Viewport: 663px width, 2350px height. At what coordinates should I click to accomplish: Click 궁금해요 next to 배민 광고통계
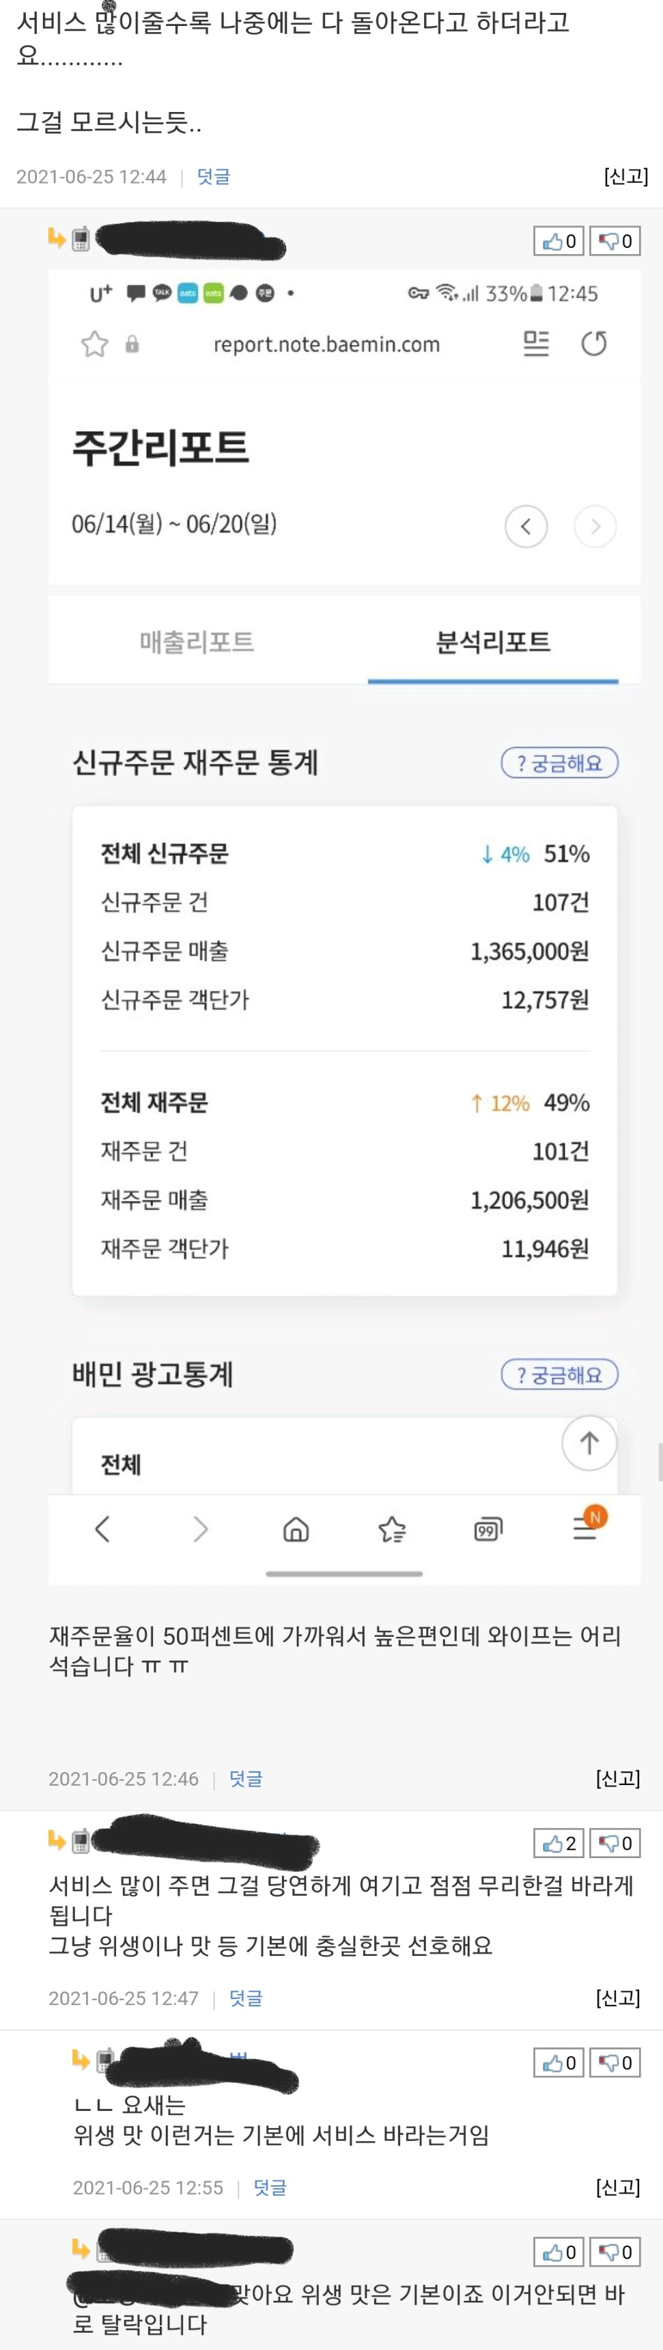pos(559,1374)
